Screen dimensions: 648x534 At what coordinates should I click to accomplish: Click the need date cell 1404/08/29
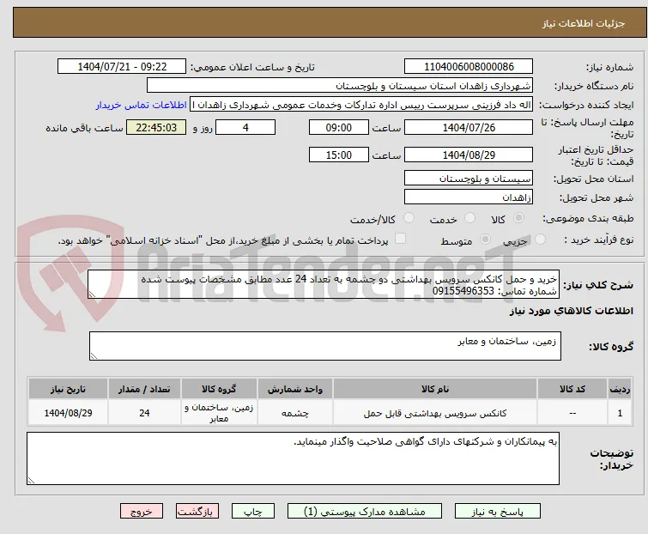[68, 413]
